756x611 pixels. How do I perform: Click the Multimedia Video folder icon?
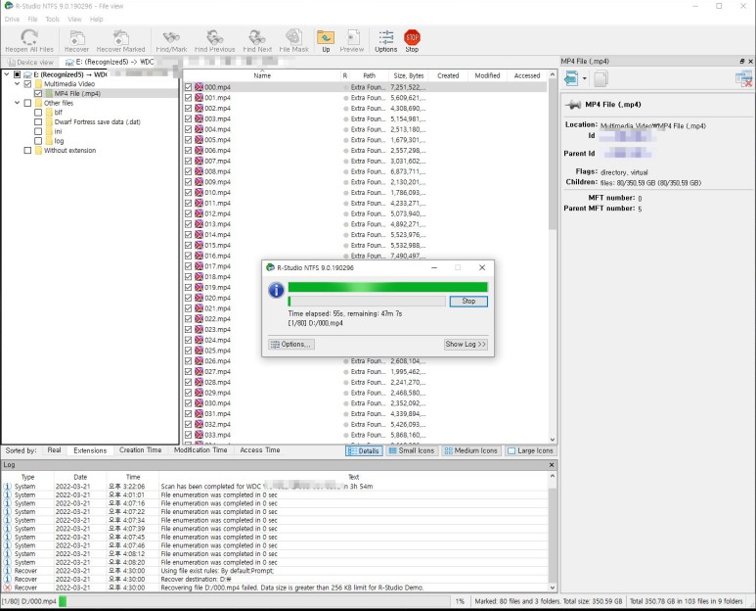(x=38, y=84)
